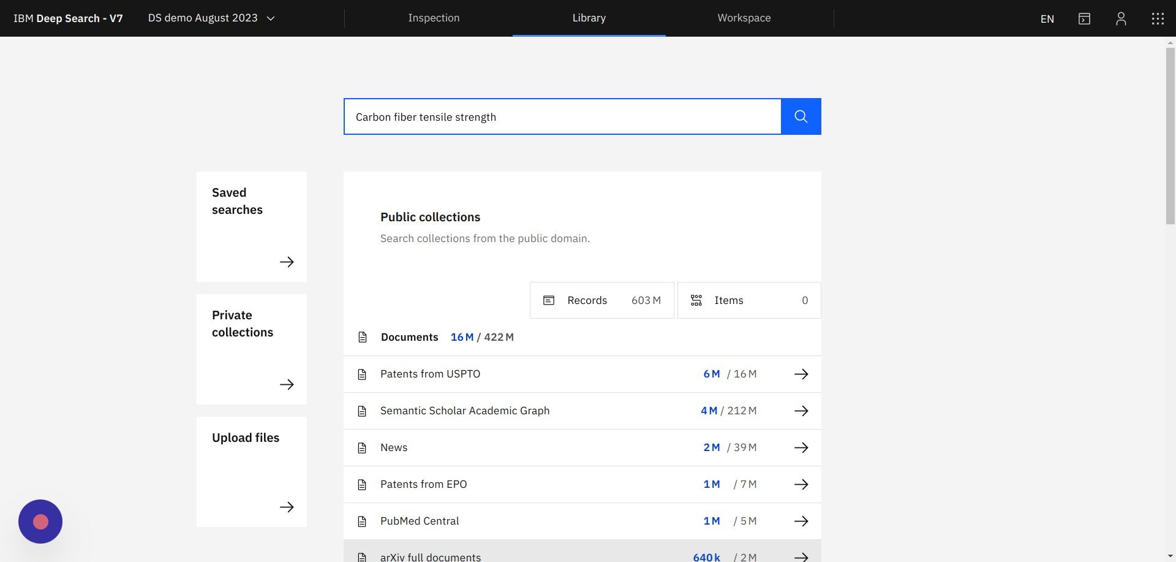
Task: Click the Public collections heading
Action: [430, 217]
